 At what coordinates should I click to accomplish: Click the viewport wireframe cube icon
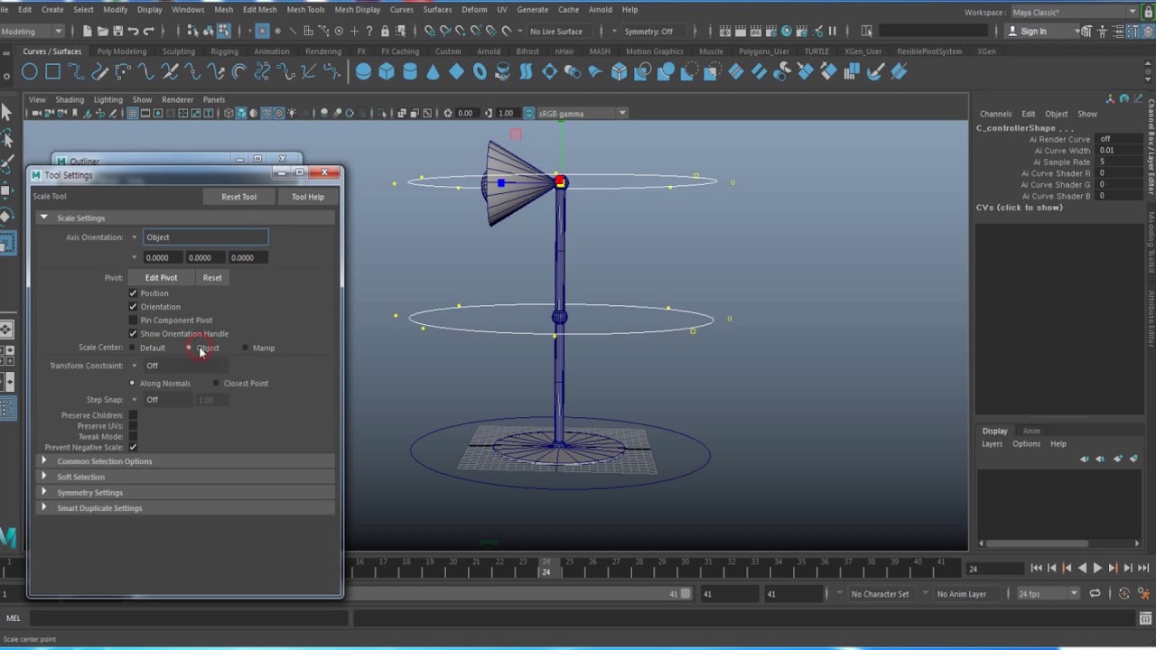point(228,114)
